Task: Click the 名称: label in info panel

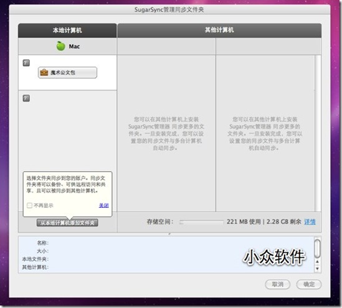Action: (43, 243)
